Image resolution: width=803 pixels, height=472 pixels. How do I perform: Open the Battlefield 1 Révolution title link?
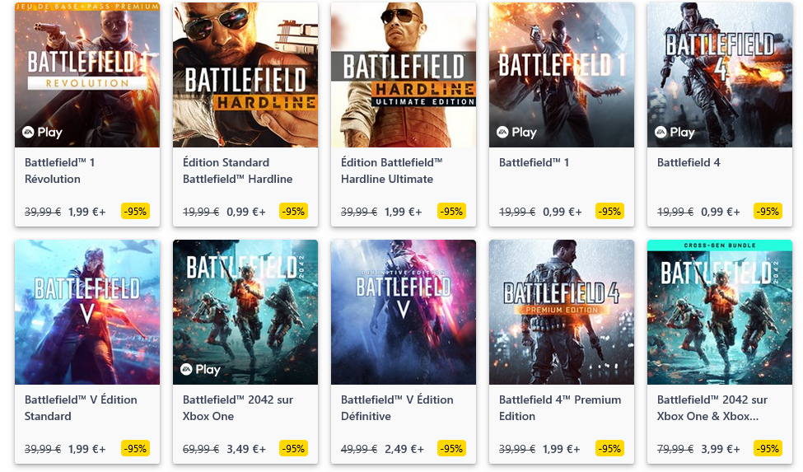[x=59, y=171]
